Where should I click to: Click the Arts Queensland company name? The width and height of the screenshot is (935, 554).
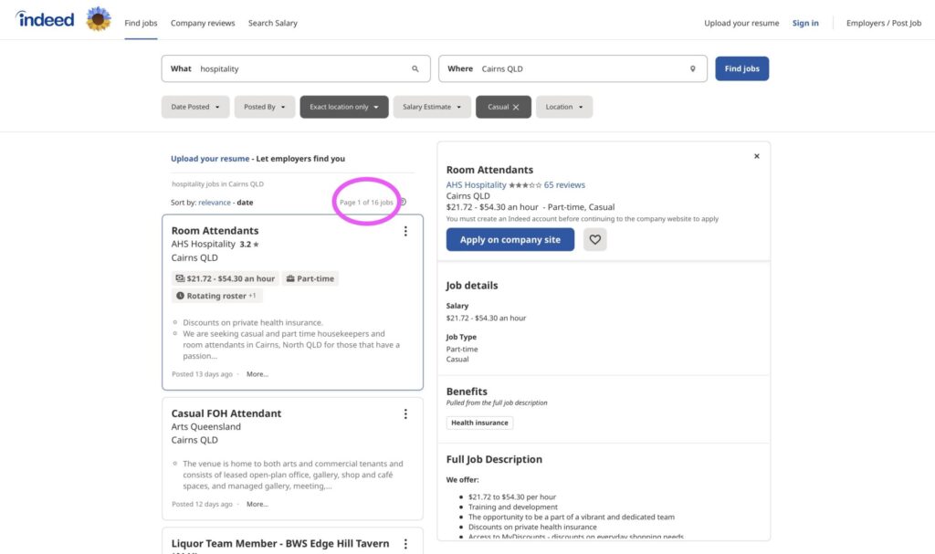pos(205,427)
